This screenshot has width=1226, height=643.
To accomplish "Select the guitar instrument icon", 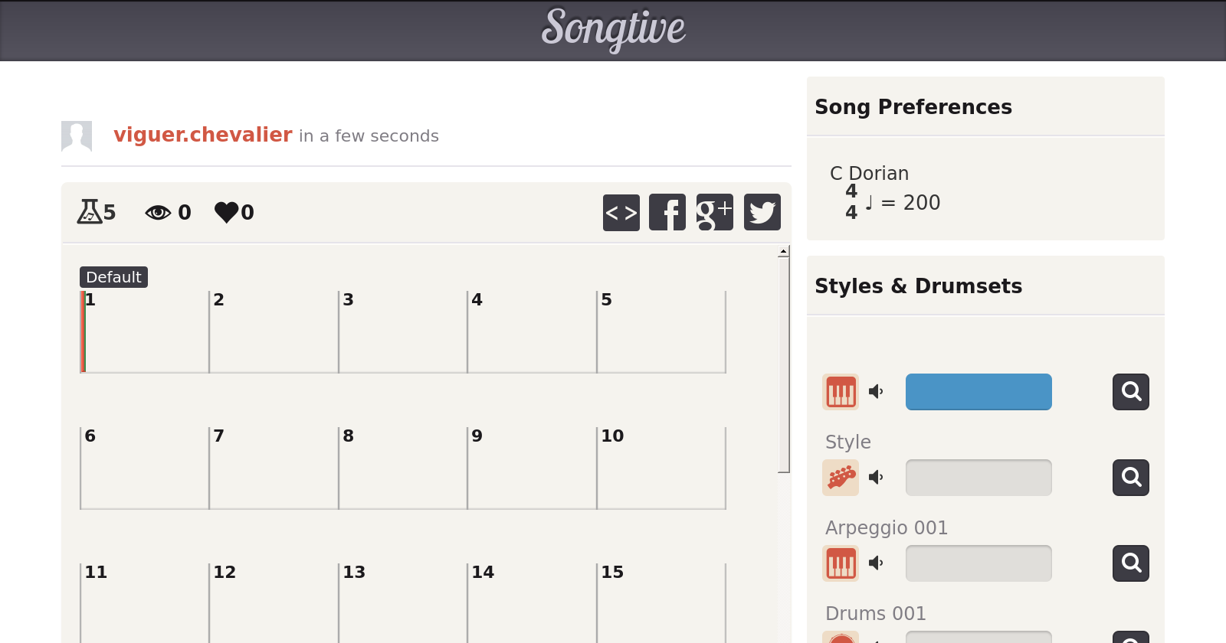I will 841,478.
